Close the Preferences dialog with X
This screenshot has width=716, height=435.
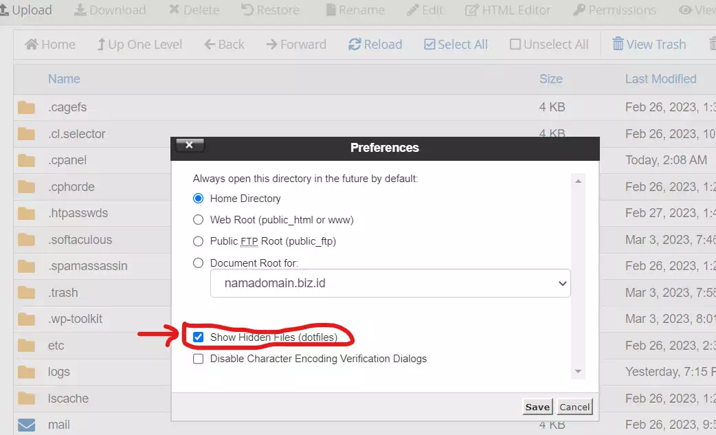pos(190,145)
